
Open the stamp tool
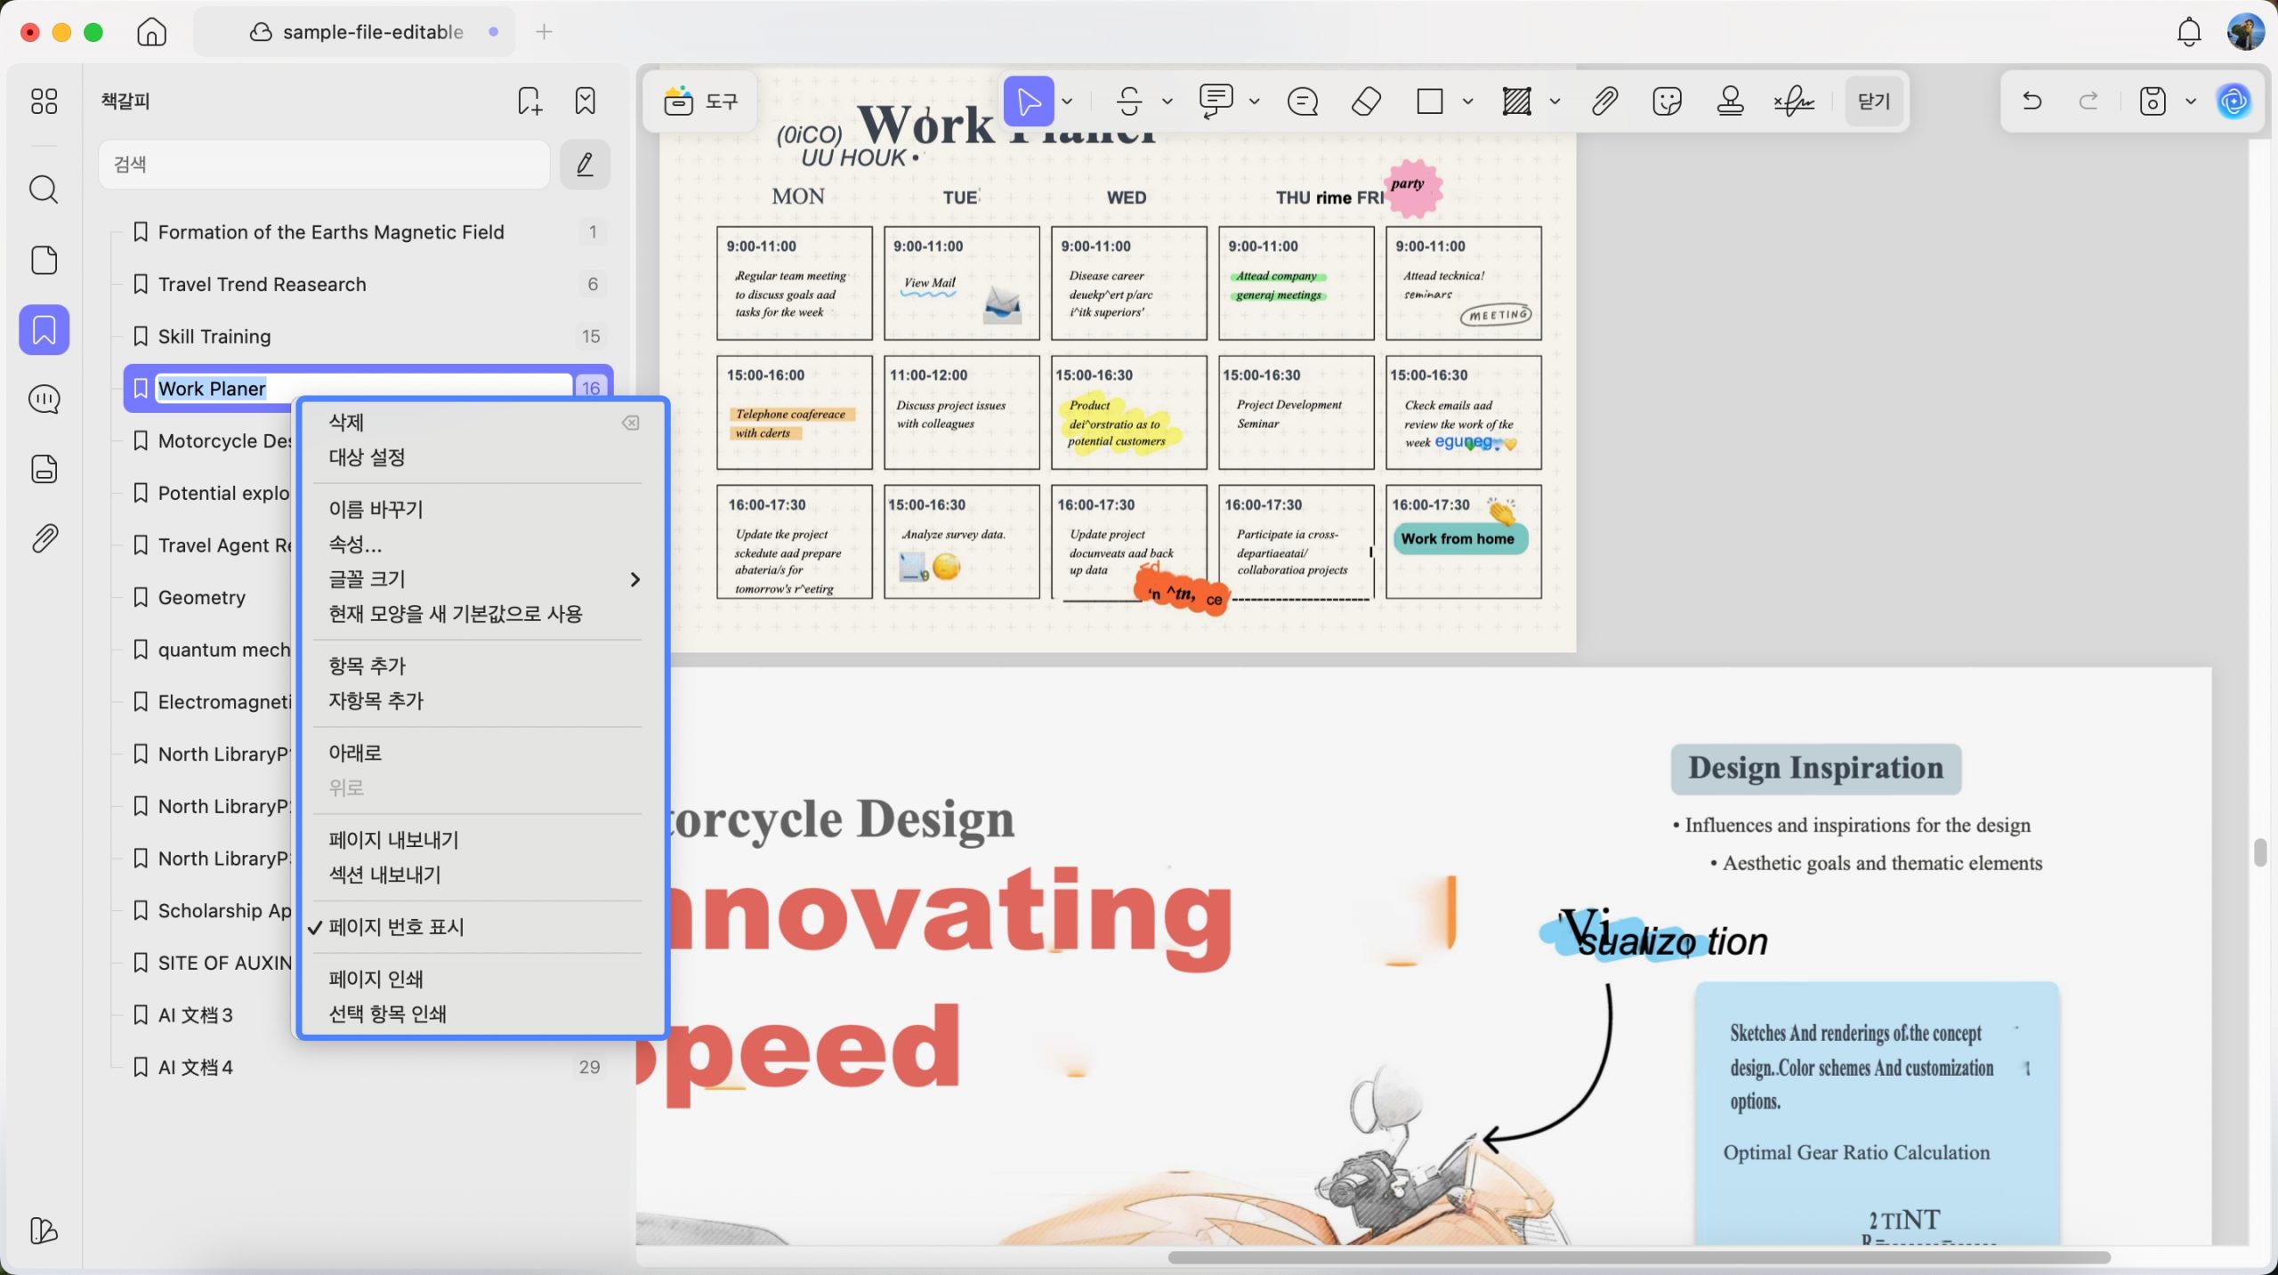(x=1730, y=101)
